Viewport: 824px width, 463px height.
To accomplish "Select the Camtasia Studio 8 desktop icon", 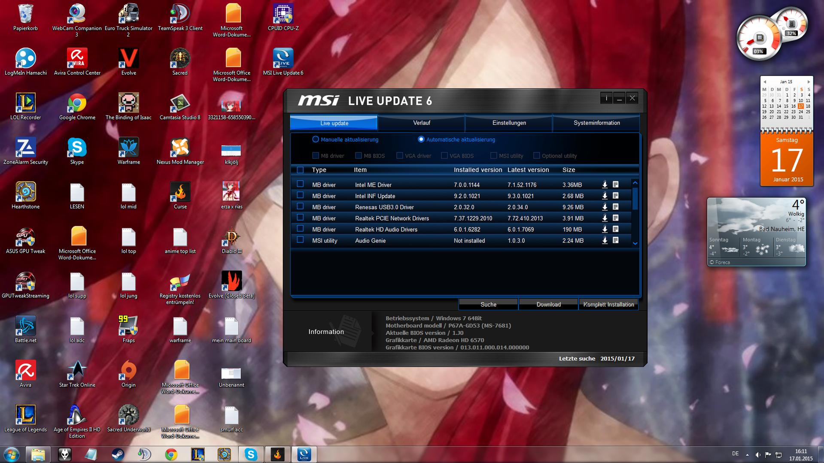I will tap(180, 106).
